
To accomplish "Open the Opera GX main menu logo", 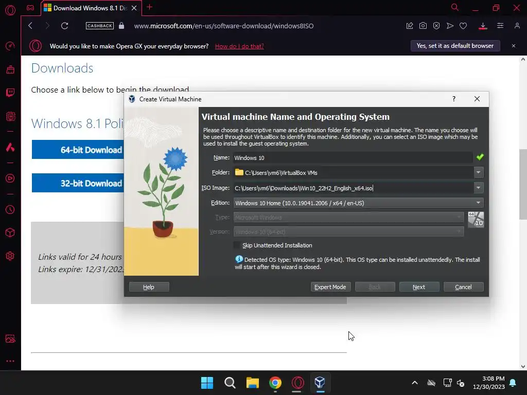I will [10, 10].
